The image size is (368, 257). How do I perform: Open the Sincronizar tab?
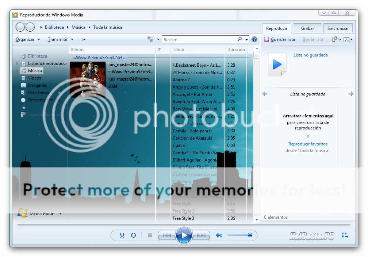pos(338,28)
